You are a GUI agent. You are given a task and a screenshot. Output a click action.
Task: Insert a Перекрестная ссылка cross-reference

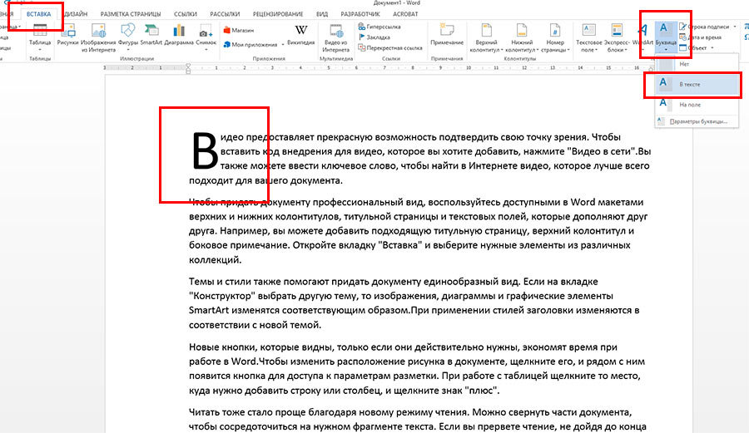tap(390, 47)
